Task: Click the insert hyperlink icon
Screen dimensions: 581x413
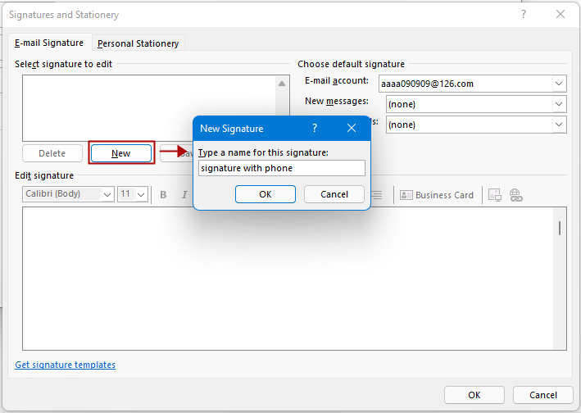Action: click(x=515, y=195)
